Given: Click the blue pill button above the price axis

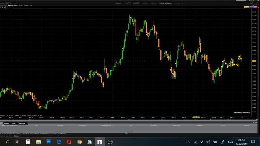Looking at the screenshot, I should coord(251,7).
